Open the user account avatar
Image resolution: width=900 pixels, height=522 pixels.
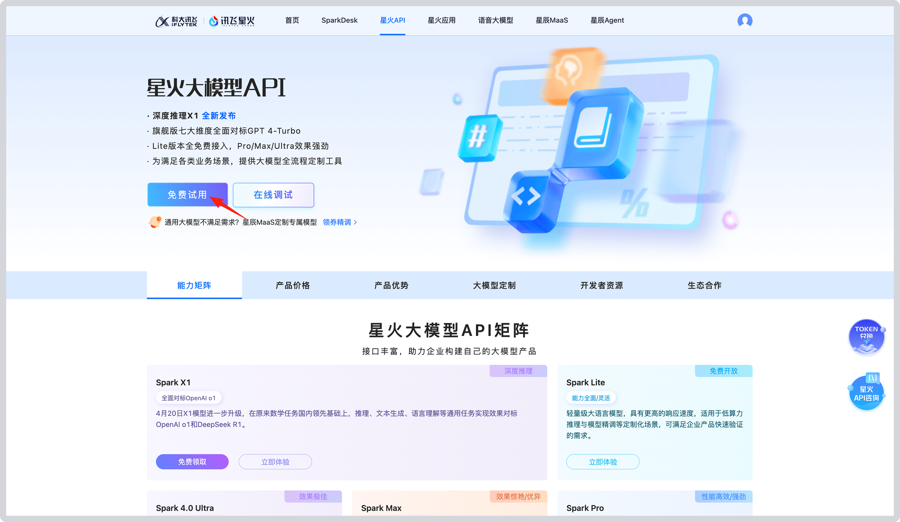point(745,20)
